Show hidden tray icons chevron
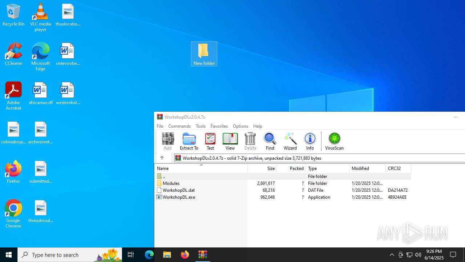This screenshot has width=465, height=262. (392, 255)
